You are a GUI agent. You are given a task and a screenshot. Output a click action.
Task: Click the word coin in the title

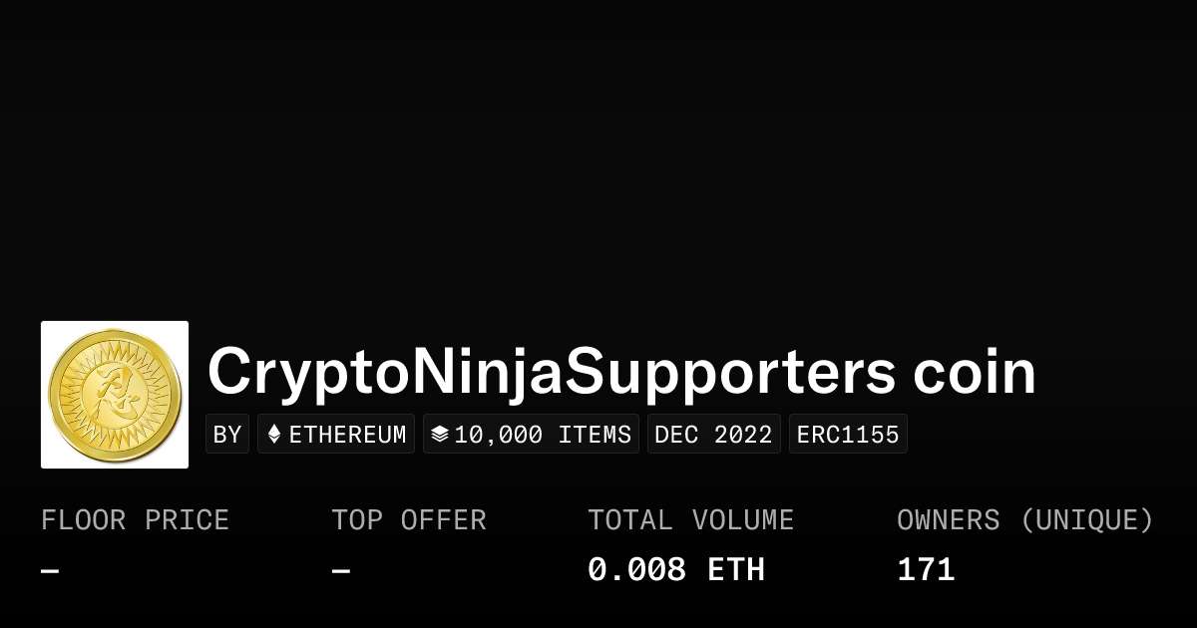975,372
